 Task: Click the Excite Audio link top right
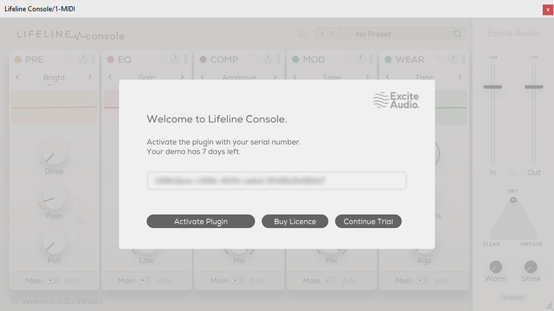tap(514, 33)
